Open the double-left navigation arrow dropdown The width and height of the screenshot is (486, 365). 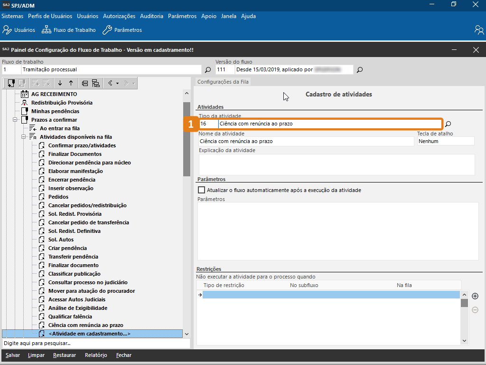pos(112,83)
